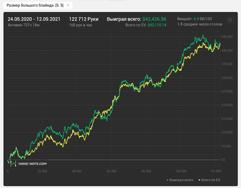Click the $25,000 y-axis label

click(227, 91)
